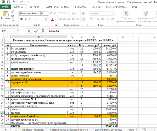157x131 pixels.
Task: Click the Undo arrow icon
Action: click(x=14, y=2)
